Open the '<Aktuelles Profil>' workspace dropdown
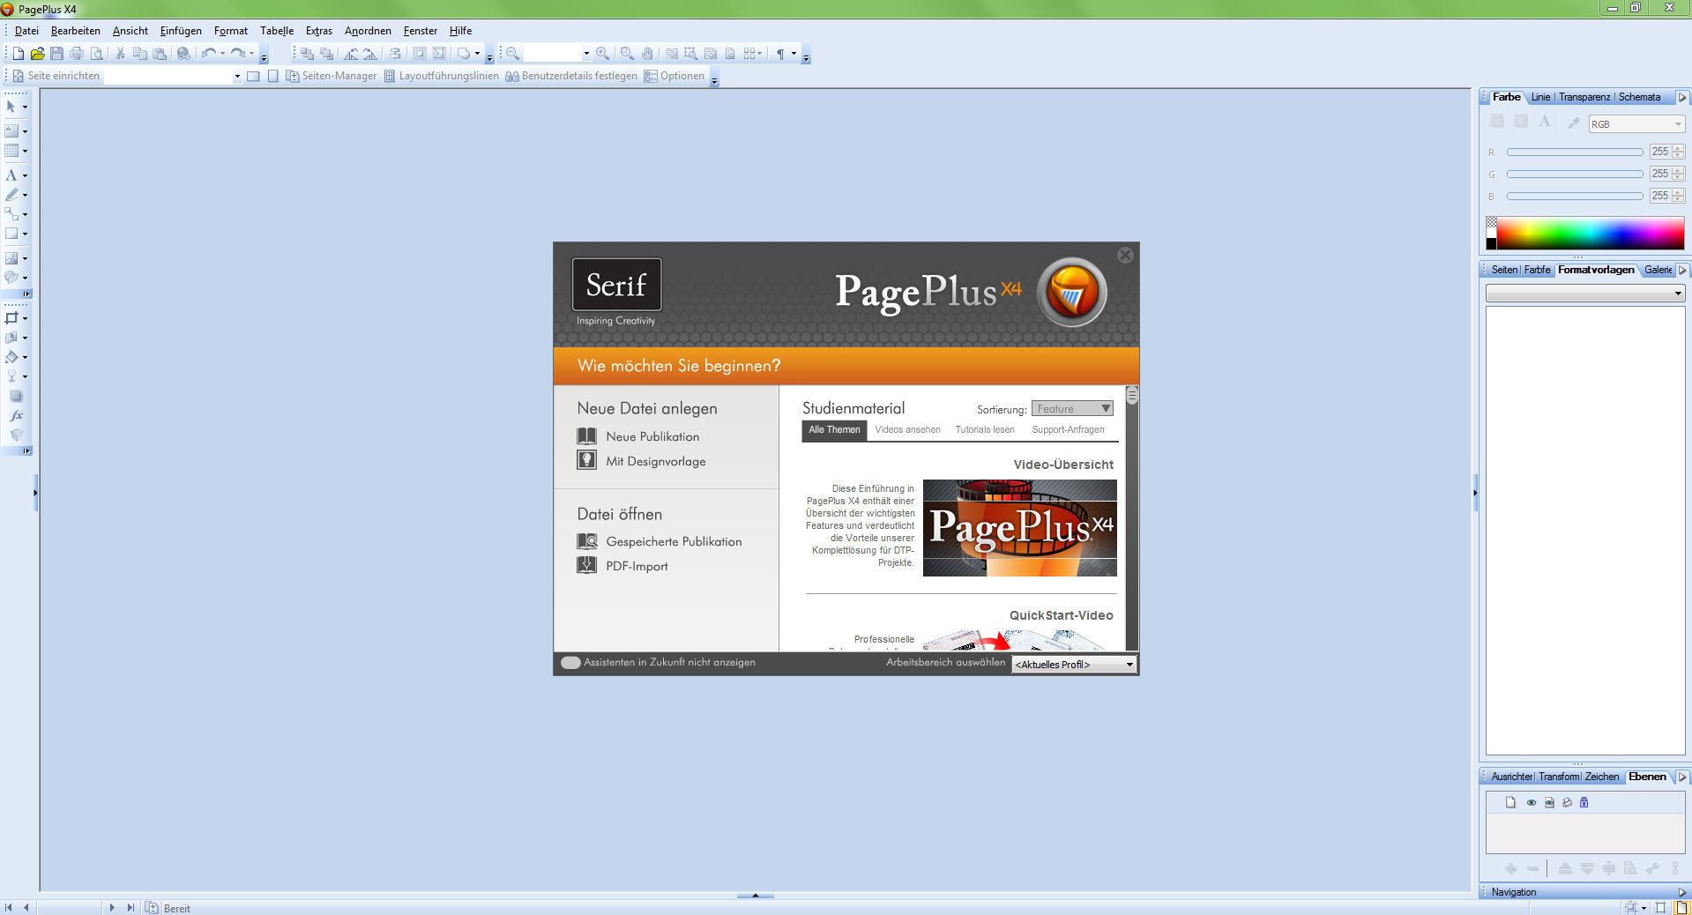 [1073, 665]
